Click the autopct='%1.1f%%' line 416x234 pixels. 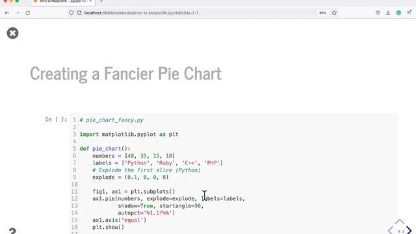pyautogui.click(x=146, y=213)
